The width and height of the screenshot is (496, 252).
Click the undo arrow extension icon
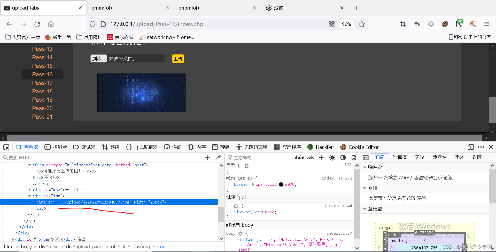tap(417, 24)
